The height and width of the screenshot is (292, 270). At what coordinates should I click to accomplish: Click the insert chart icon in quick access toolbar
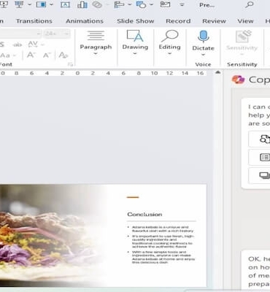point(82,4)
